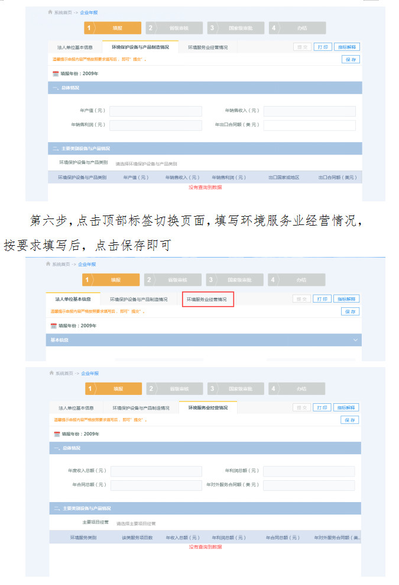Expand the 基本信息 section chevron
This screenshot has width=399, height=585.
355,340
